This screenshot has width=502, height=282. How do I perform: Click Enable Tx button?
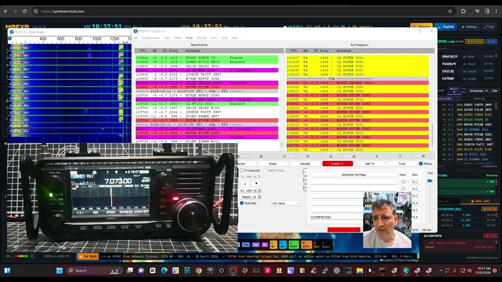[x=337, y=164]
